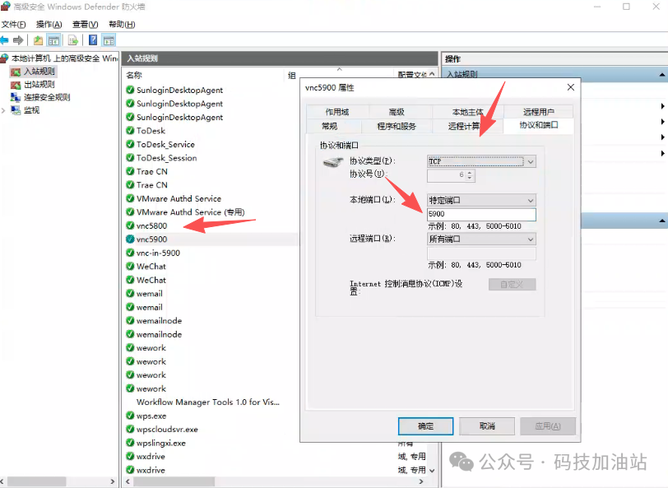
Task: Click the 取消 button
Action: pos(487,425)
